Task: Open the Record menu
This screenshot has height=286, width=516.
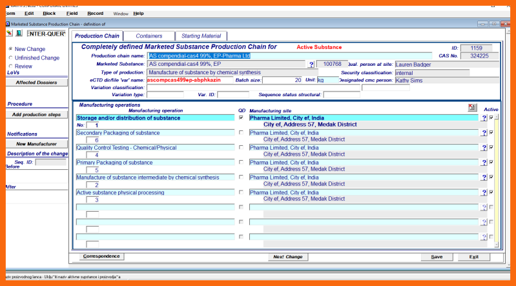Action: (95, 13)
